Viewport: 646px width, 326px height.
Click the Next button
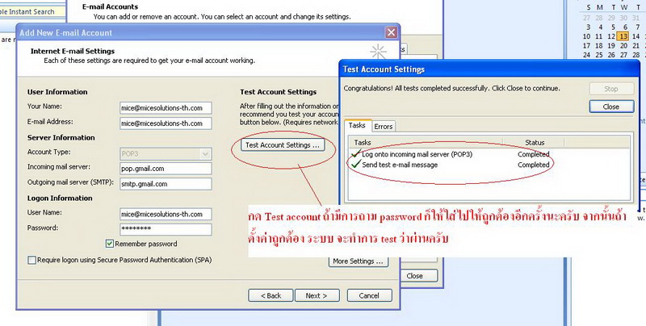coord(316,295)
